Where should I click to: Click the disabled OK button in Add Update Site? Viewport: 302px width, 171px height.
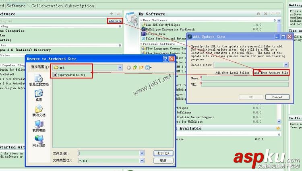pos(251,97)
